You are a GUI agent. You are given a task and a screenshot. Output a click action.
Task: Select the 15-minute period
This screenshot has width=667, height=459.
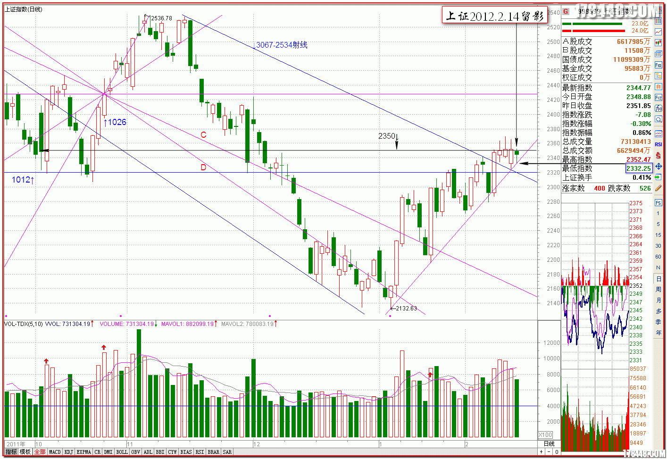point(659,235)
